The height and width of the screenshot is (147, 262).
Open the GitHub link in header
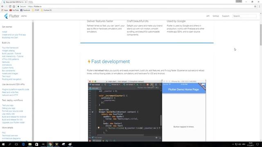click(x=216, y=16)
